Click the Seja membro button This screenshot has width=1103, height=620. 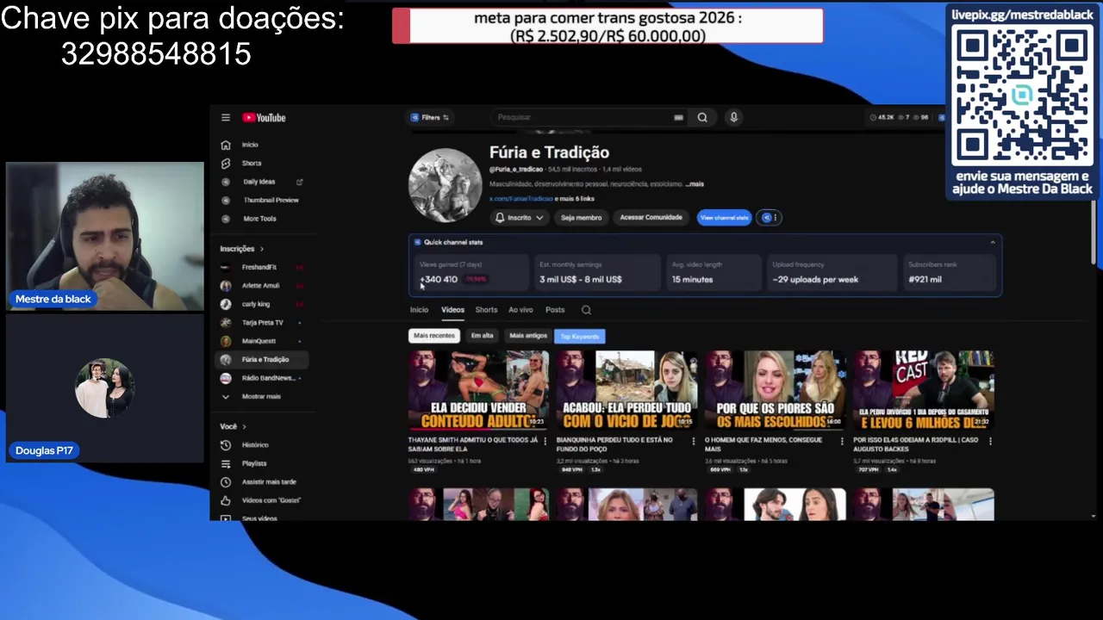(582, 218)
